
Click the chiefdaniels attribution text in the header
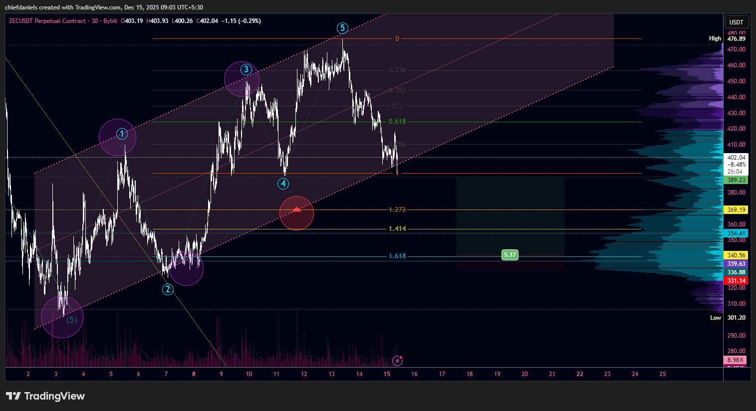[x=104, y=7]
